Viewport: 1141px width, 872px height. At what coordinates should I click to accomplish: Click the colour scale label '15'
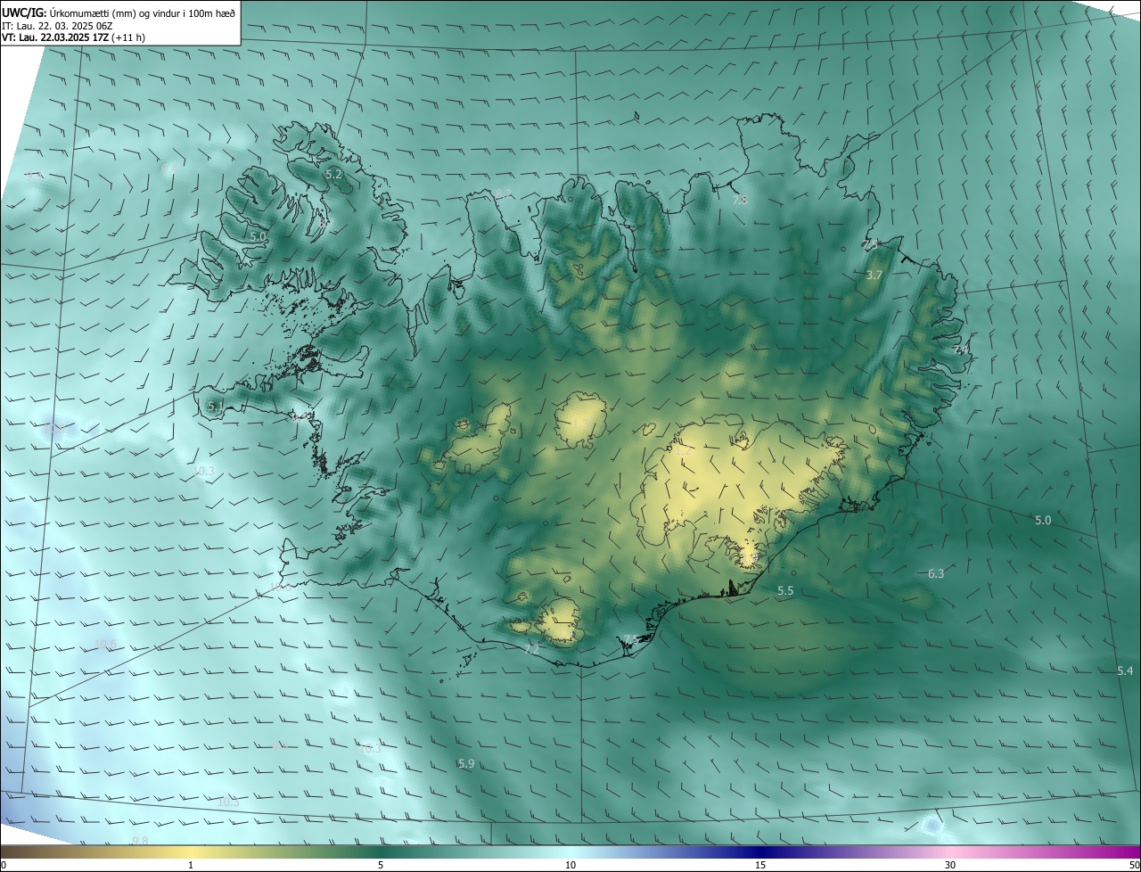(760, 865)
